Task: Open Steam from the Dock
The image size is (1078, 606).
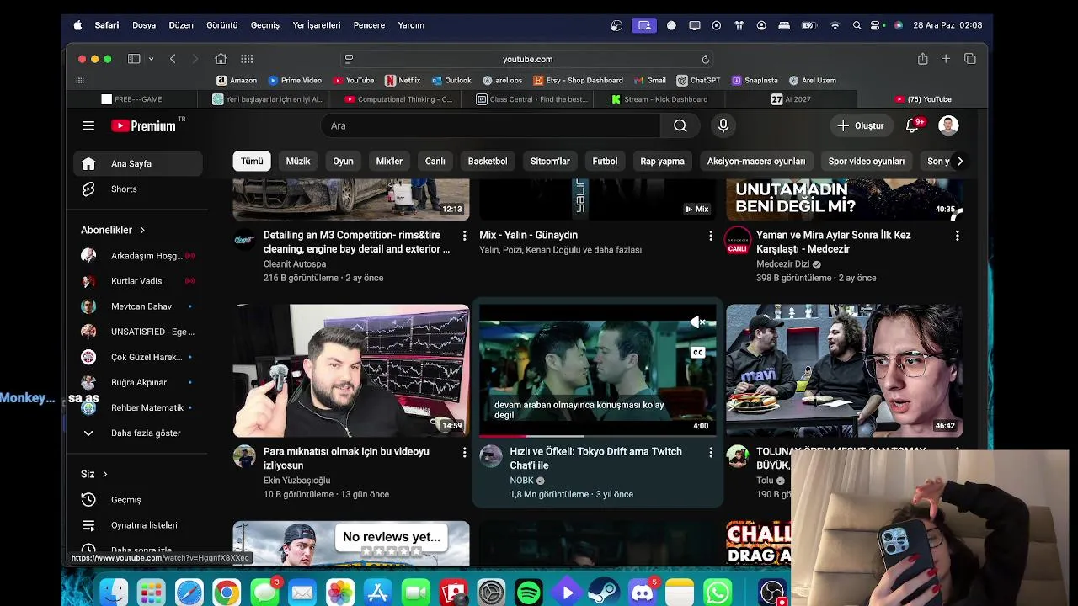Action: click(605, 593)
